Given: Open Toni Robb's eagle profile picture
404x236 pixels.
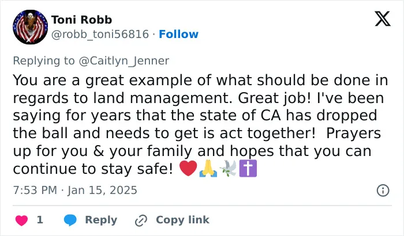Looking at the screenshot, I should point(31,27).
